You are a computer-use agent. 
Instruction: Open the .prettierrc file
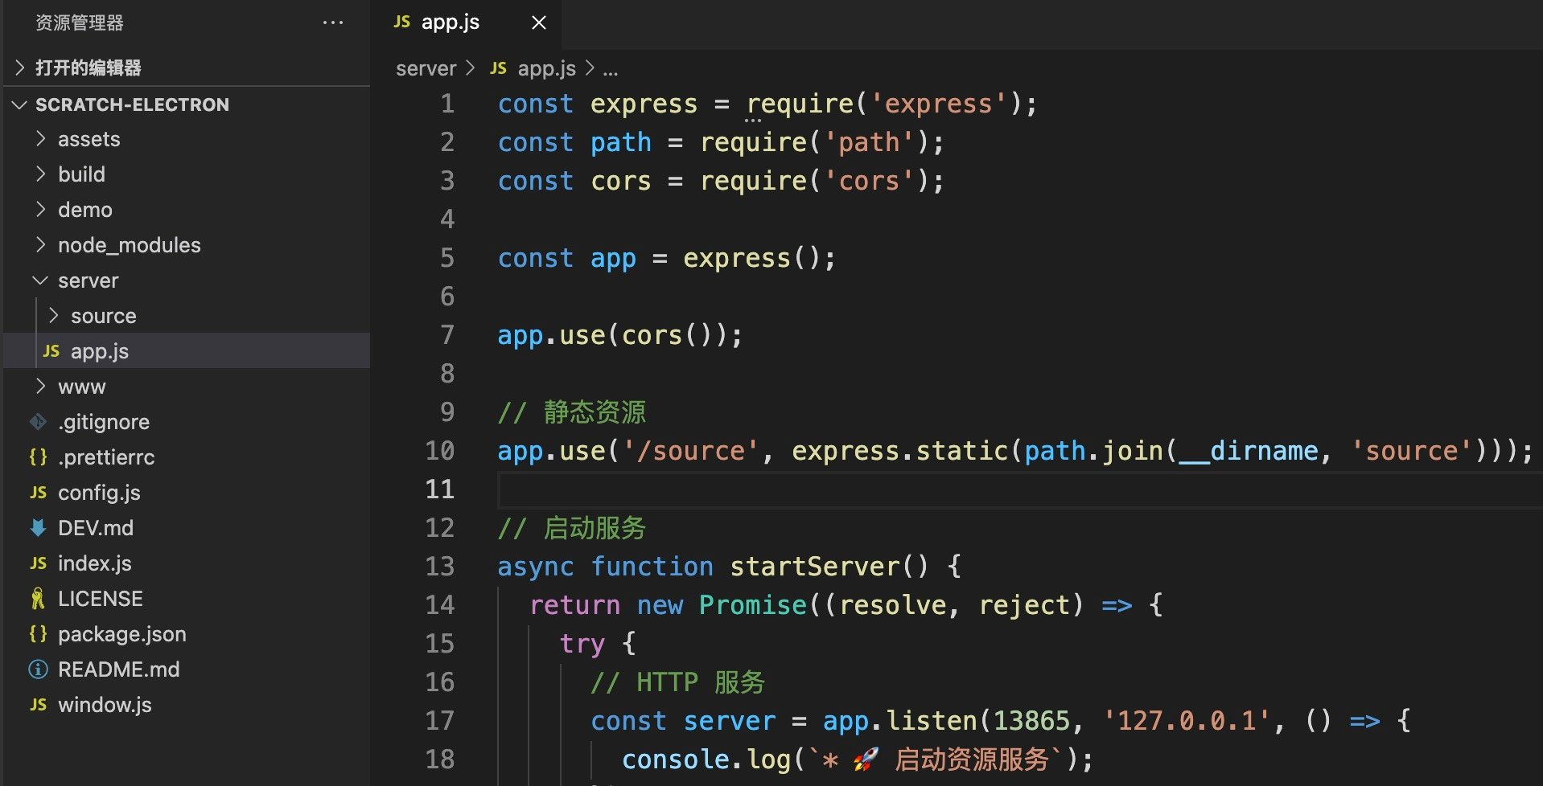coord(187,457)
